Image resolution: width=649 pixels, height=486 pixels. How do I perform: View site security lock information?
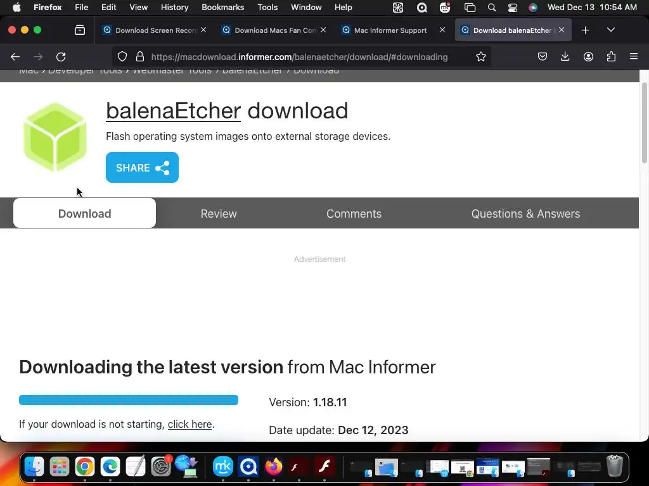(x=140, y=56)
